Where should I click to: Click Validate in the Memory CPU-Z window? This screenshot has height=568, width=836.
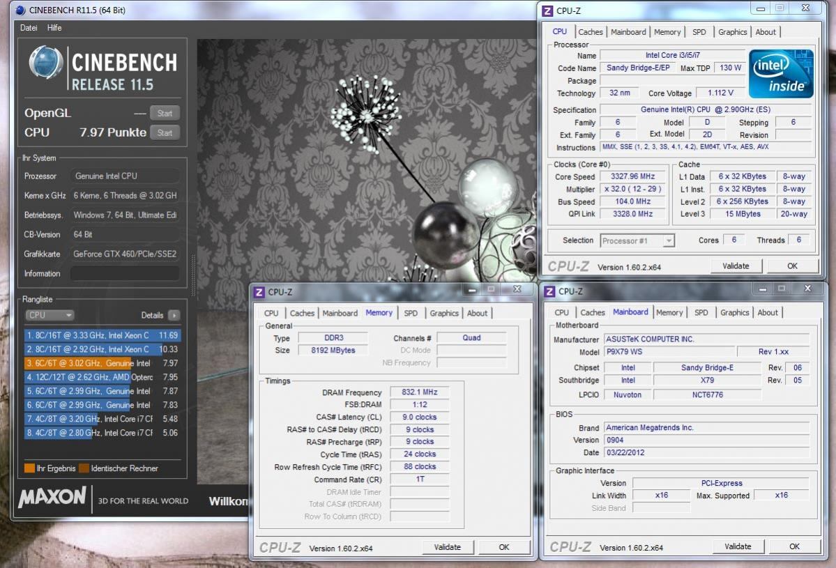(448, 547)
